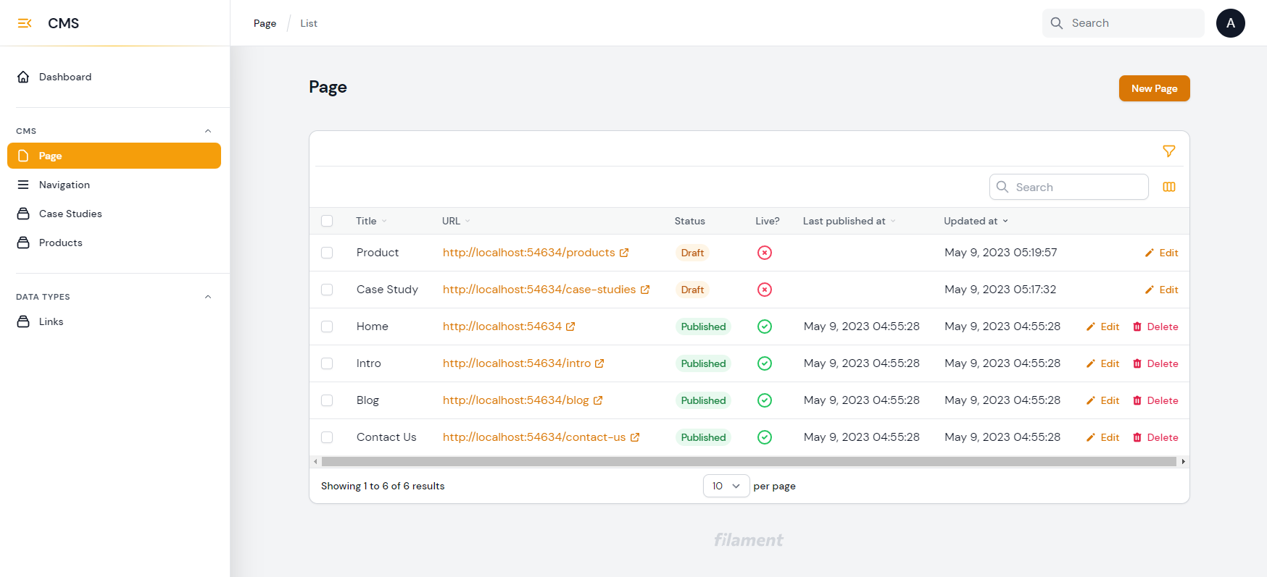This screenshot has height=577, width=1267.
Task: Focus the global Search field in the top bar
Action: [x=1123, y=23]
